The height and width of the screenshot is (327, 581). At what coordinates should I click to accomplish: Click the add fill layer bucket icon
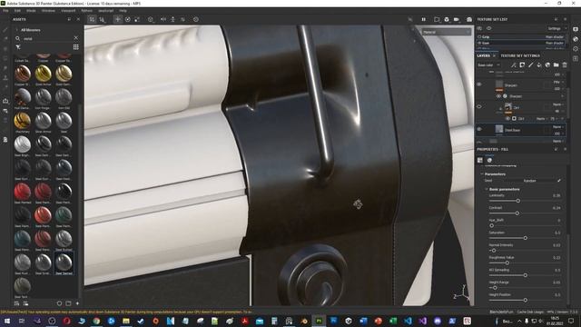(x=539, y=64)
